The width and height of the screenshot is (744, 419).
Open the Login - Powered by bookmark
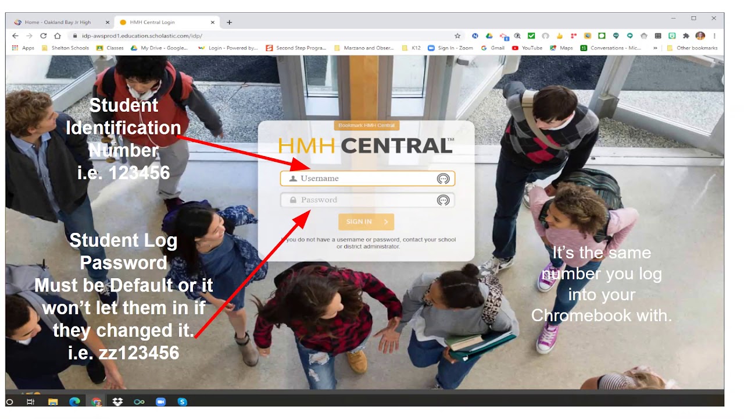tap(228, 48)
